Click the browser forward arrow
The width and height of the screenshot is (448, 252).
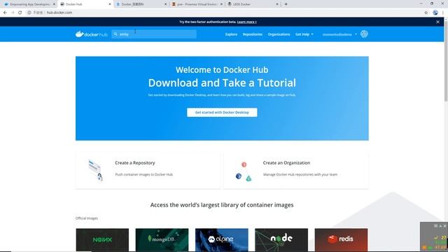(13, 13)
